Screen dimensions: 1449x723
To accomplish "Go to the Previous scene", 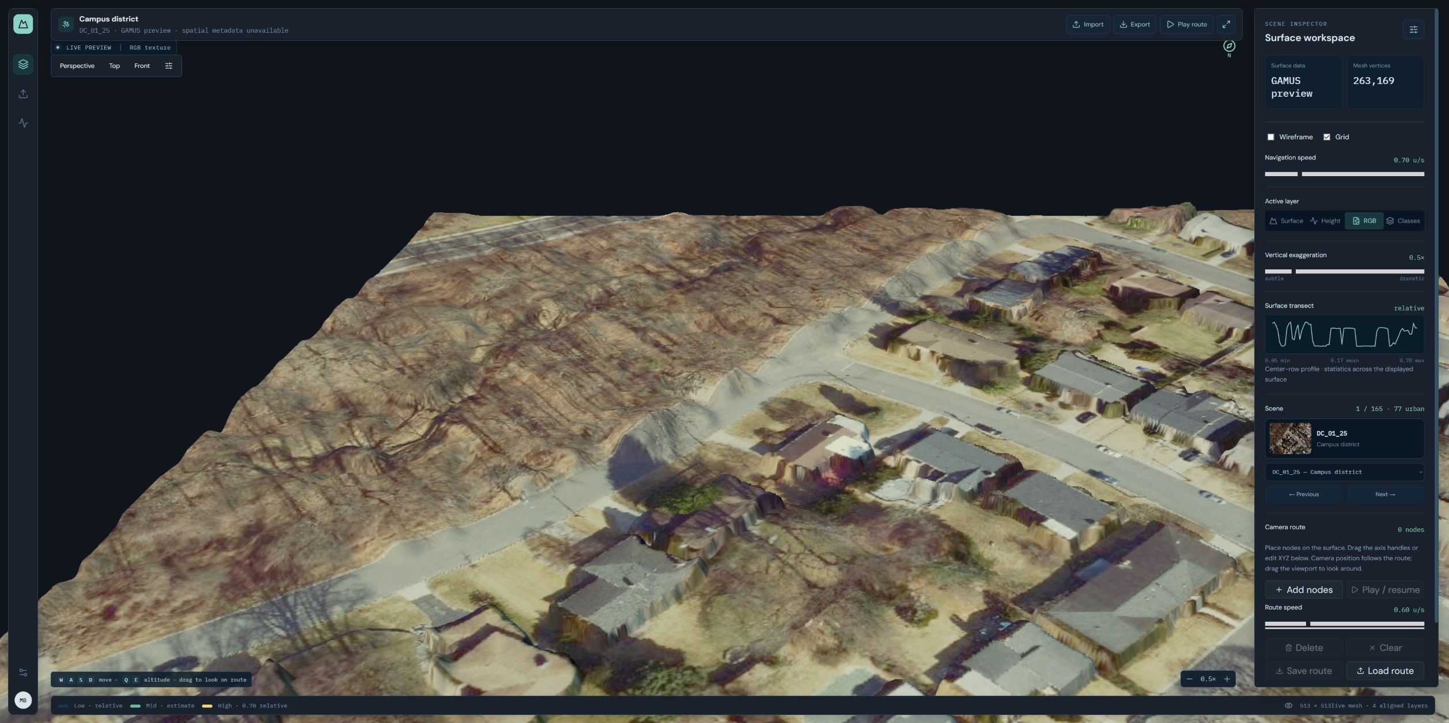I will click(1304, 494).
